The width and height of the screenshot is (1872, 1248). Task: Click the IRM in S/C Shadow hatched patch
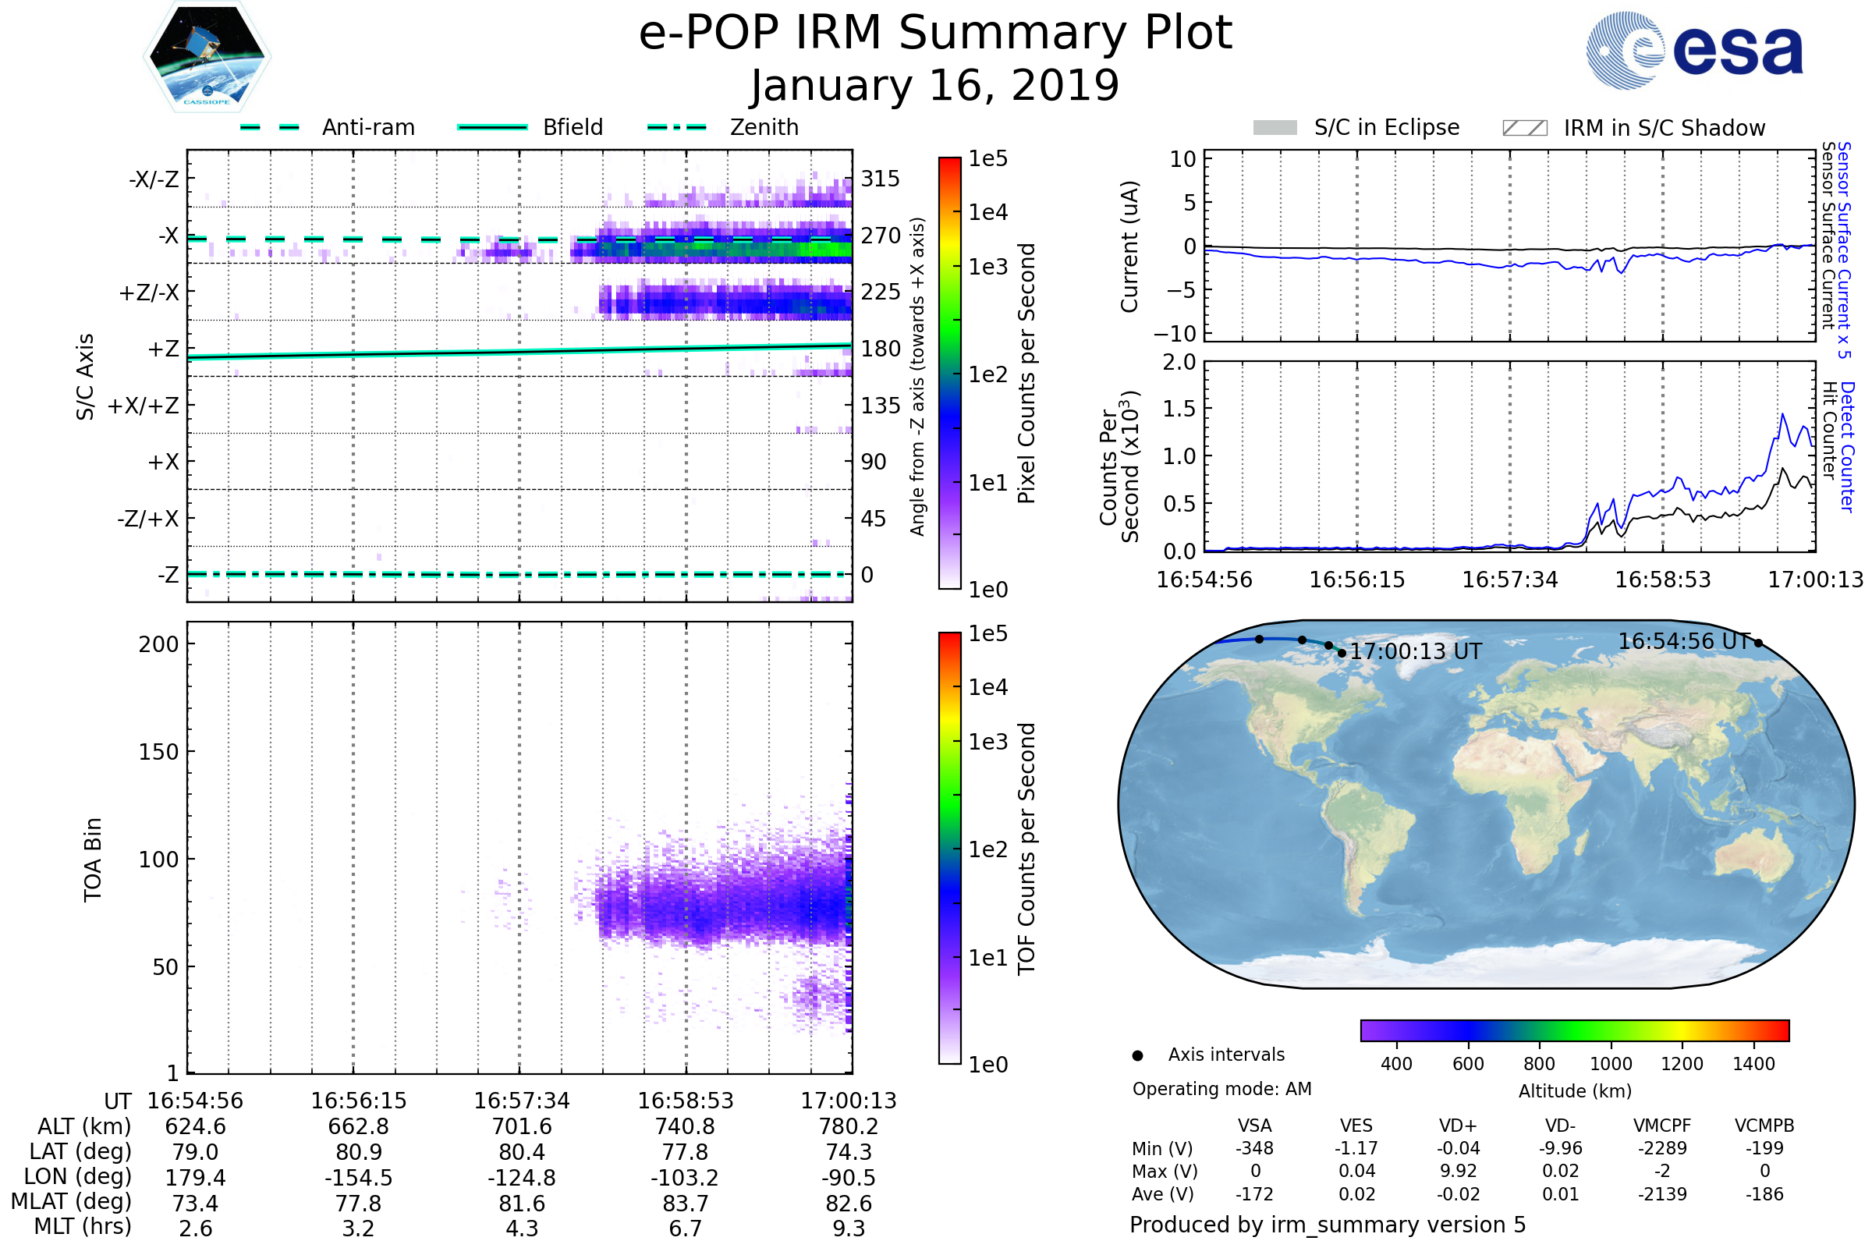(1525, 128)
